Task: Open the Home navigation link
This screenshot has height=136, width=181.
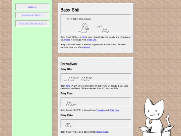Action: (x=32, y=7)
